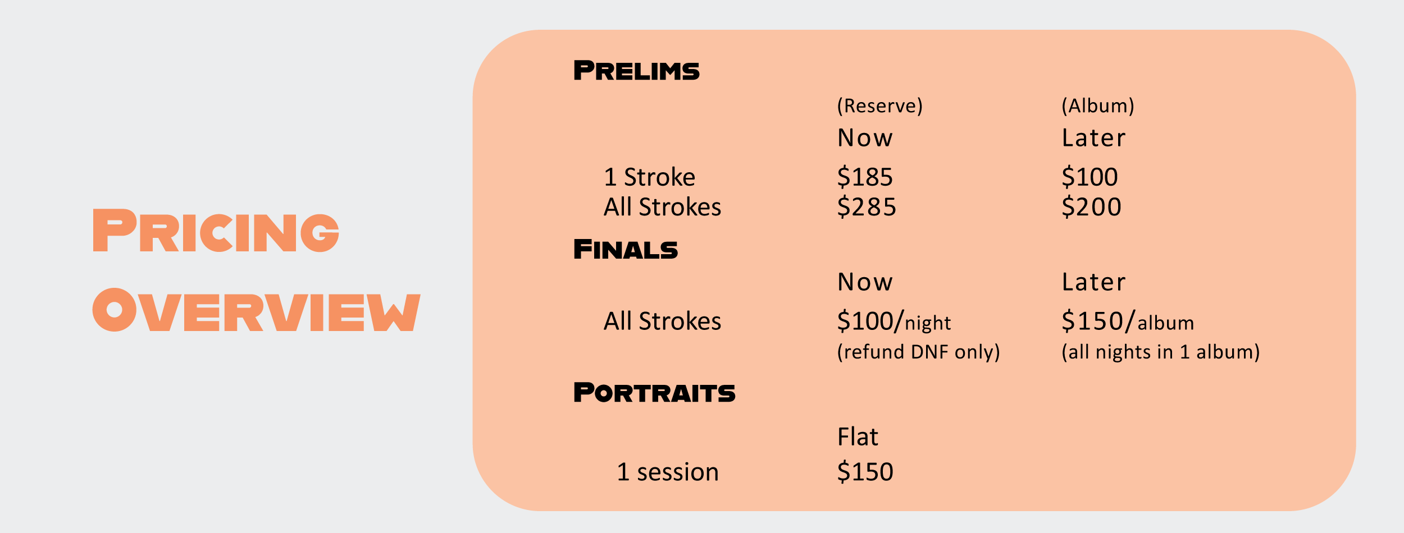The image size is (1404, 533).
Task: Click the 1 Stroke row label
Action: coord(649,177)
